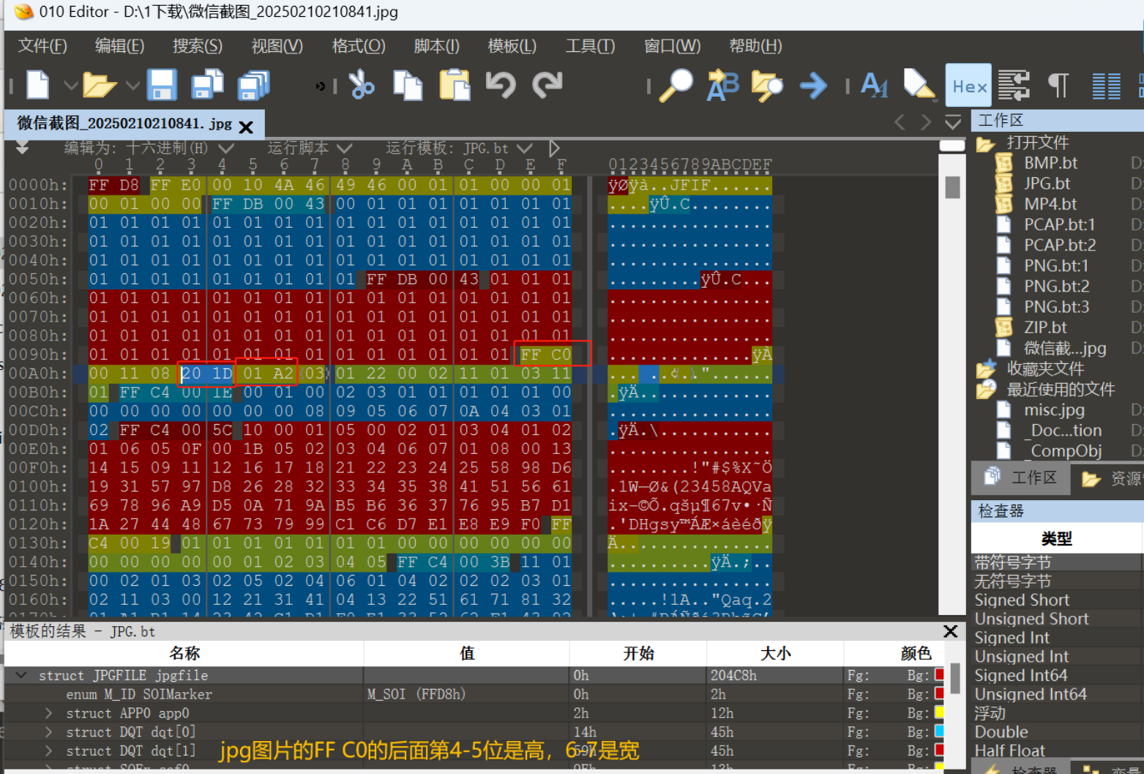Click the Replace A-B icon
Viewport: 1144px width, 774px height.
pos(722,85)
